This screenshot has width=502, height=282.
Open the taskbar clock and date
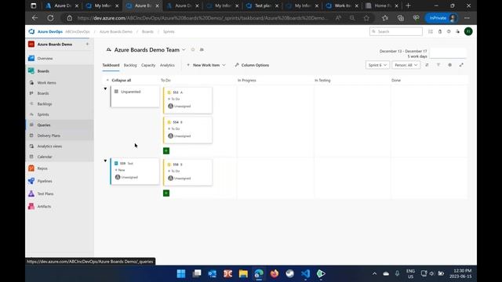(x=460, y=273)
